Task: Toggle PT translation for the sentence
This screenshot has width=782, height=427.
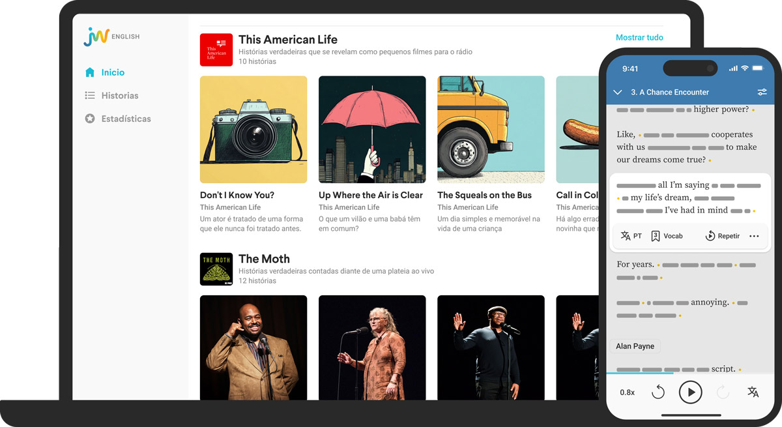Action: click(x=631, y=236)
